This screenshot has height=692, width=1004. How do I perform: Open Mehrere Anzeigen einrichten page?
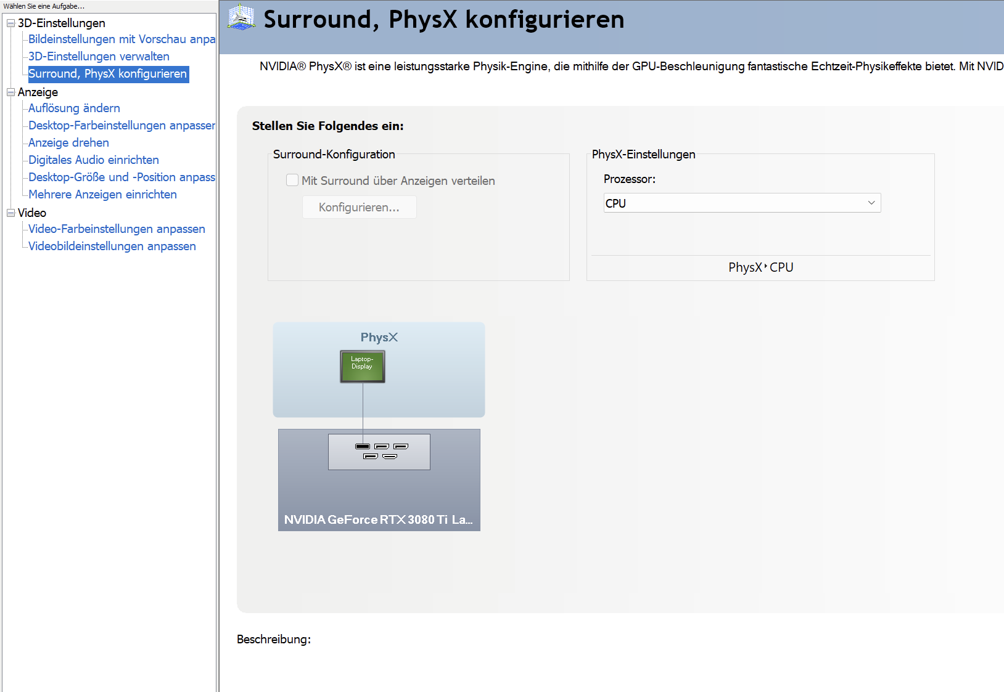102,194
